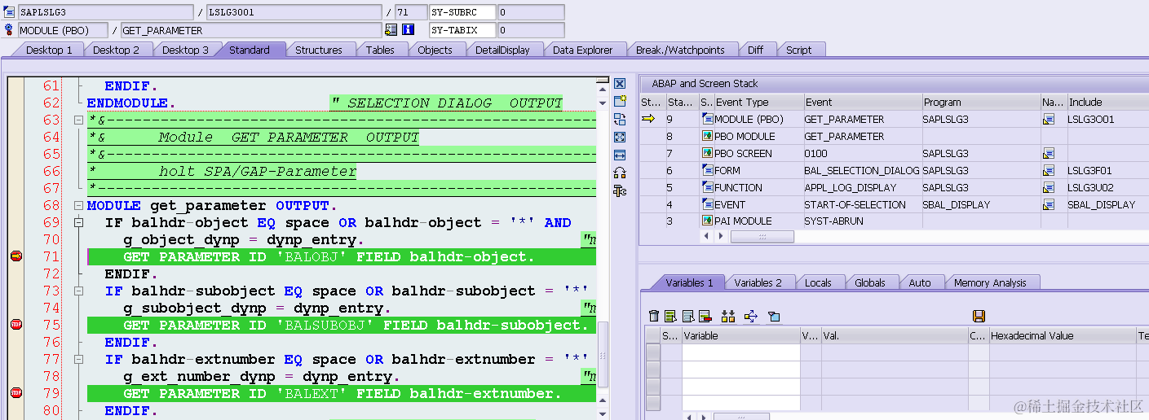Click the third variables toolbar list icon
Screen dimensions: 1149x420
pos(687,316)
